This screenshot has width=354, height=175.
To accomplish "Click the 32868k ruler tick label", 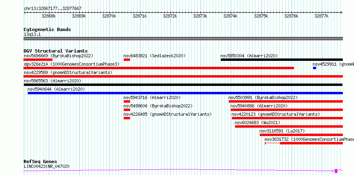I will [49, 16].
